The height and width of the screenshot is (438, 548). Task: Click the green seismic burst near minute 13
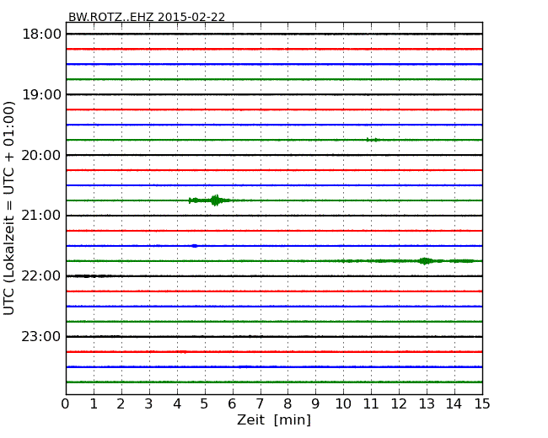pyautogui.click(x=425, y=261)
